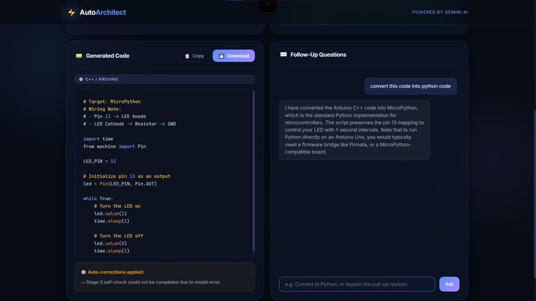Click the 'Pin 13 → LED Anode' comment
The height and width of the screenshot is (301, 536).
[114, 116]
